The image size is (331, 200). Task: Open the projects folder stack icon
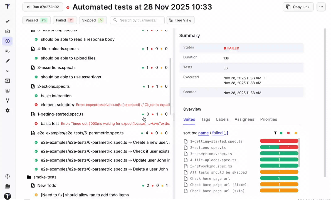point(8,186)
